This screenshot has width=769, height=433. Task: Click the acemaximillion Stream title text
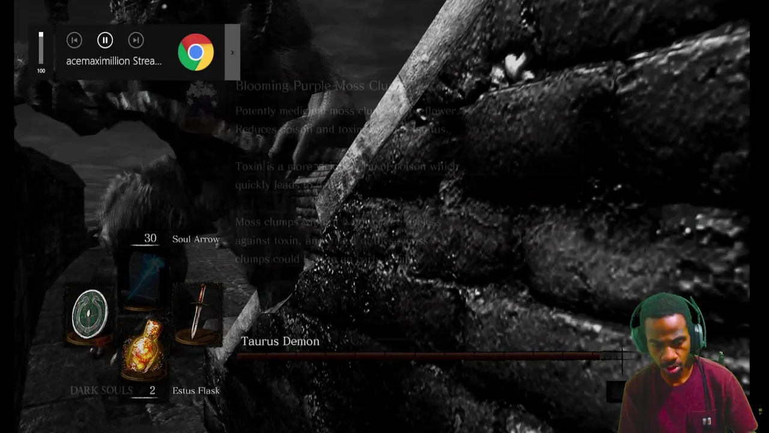pyautogui.click(x=114, y=61)
